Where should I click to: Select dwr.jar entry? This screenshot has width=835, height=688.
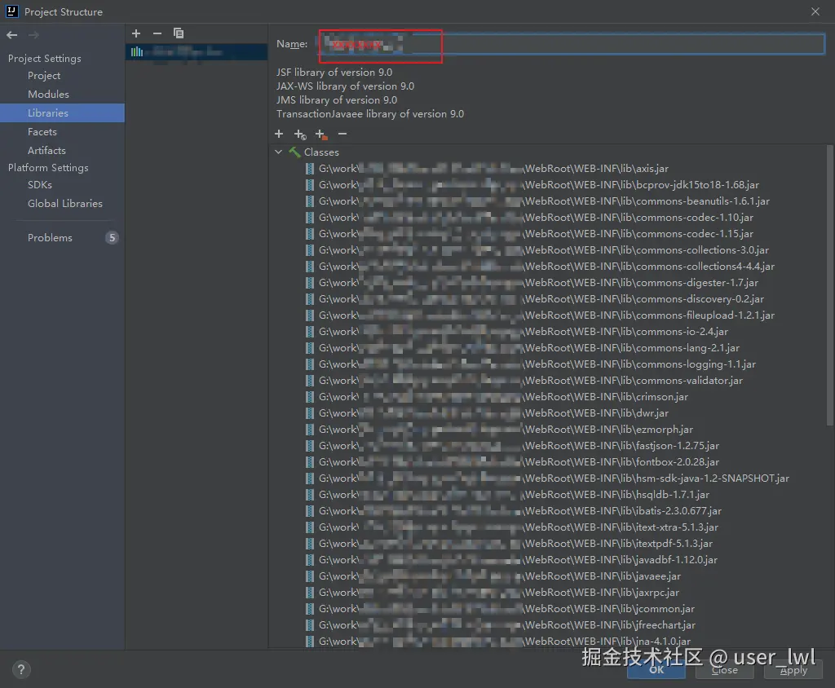(x=488, y=412)
